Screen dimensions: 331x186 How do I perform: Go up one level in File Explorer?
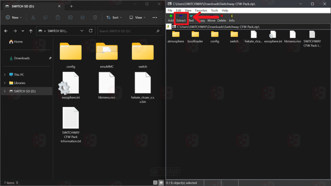pyautogui.click(x=31, y=31)
